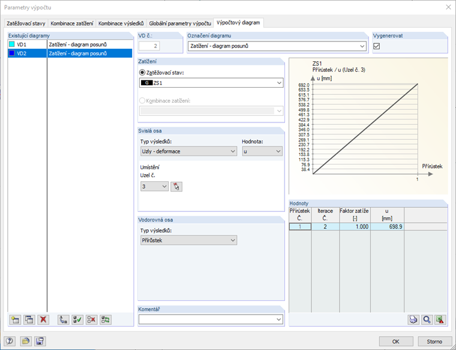
Task: Click the 1.000 load factor cell
Action: click(355, 227)
